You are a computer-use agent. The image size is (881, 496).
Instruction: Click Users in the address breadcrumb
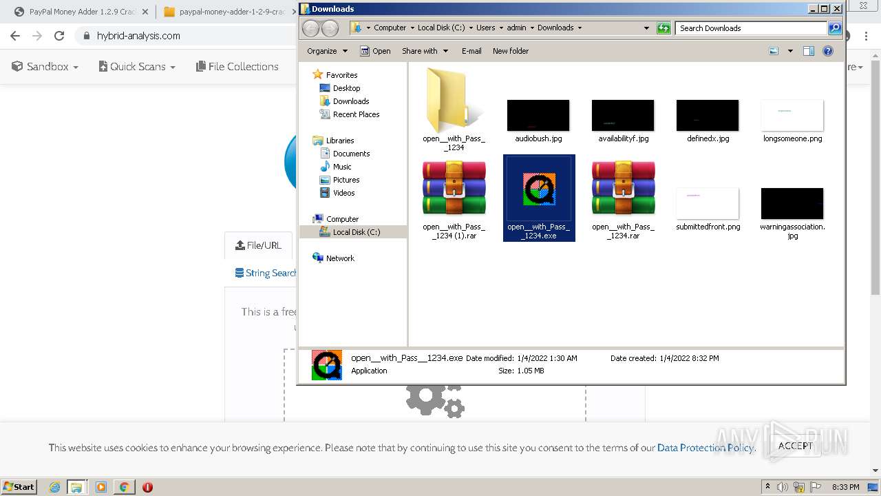coord(486,28)
